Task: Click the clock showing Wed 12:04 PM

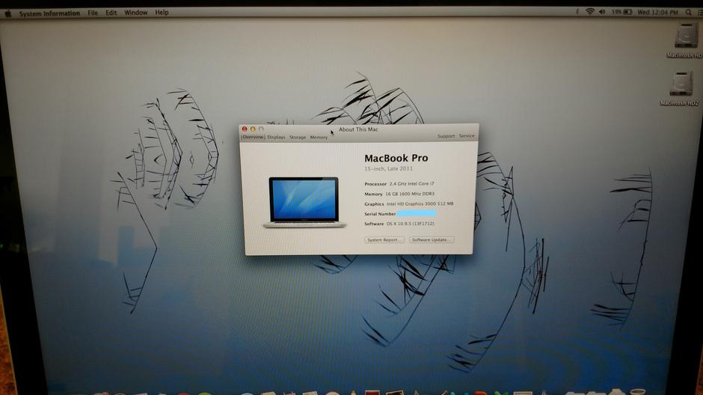Action: 657,13
